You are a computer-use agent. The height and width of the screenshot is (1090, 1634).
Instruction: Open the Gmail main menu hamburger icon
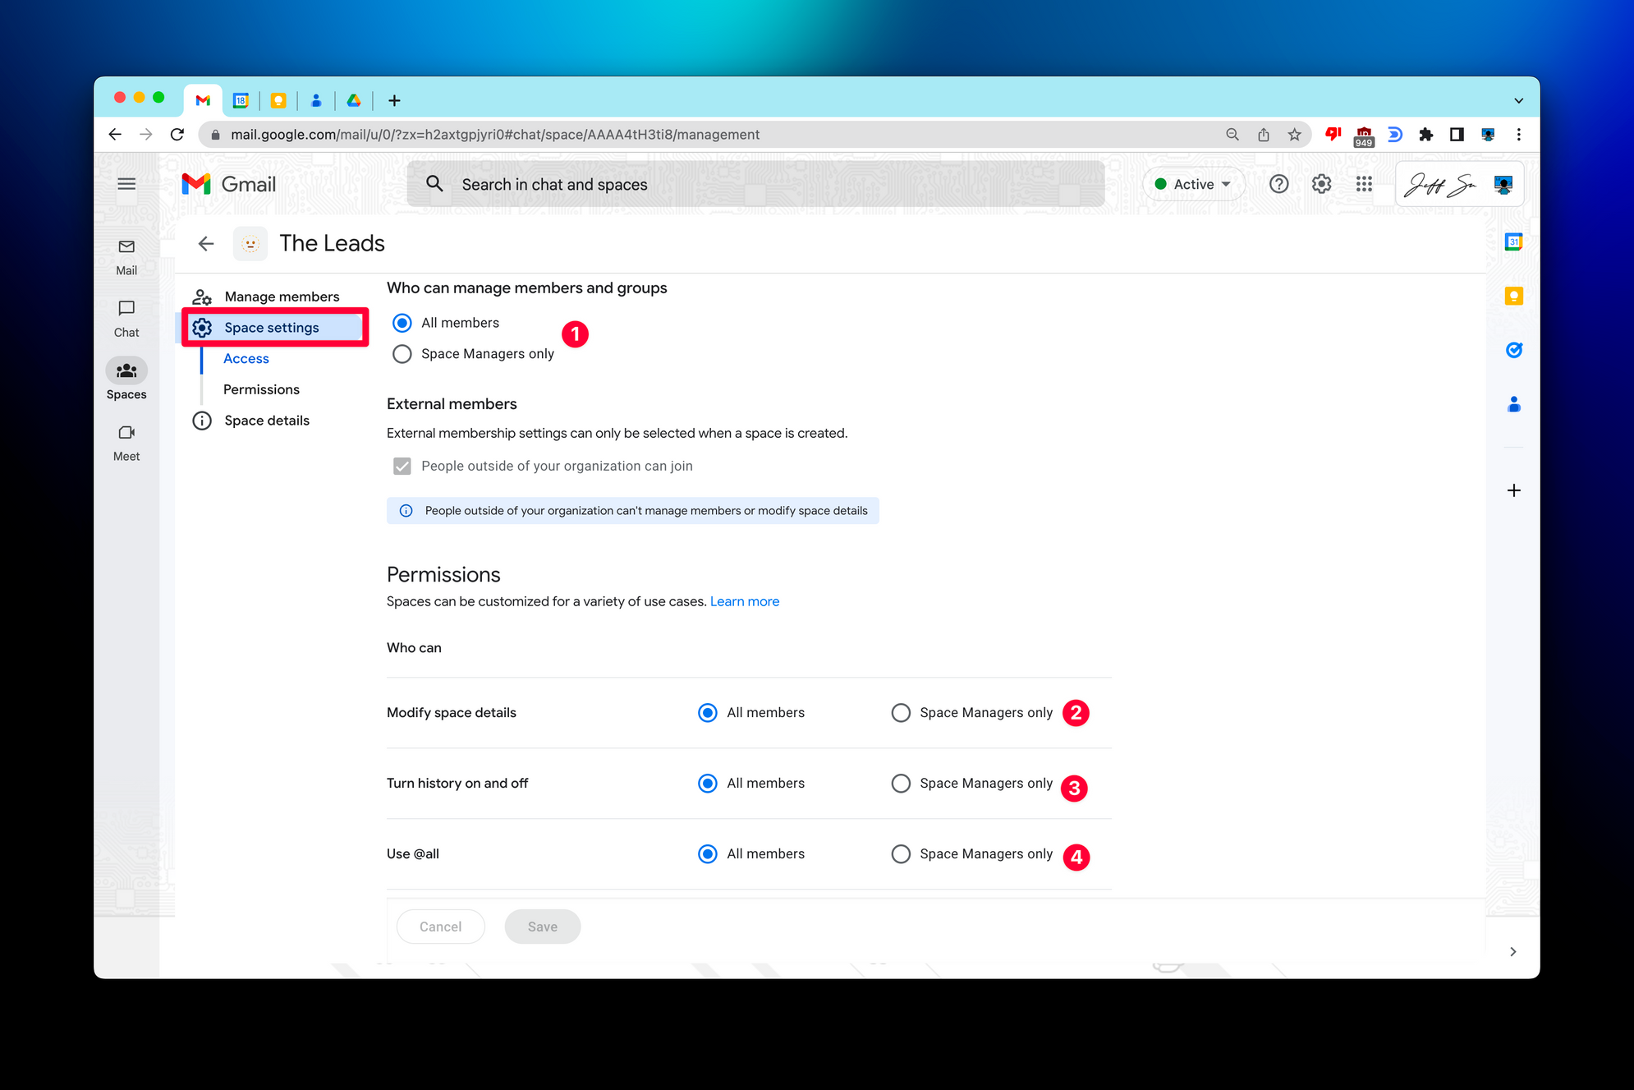(126, 184)
